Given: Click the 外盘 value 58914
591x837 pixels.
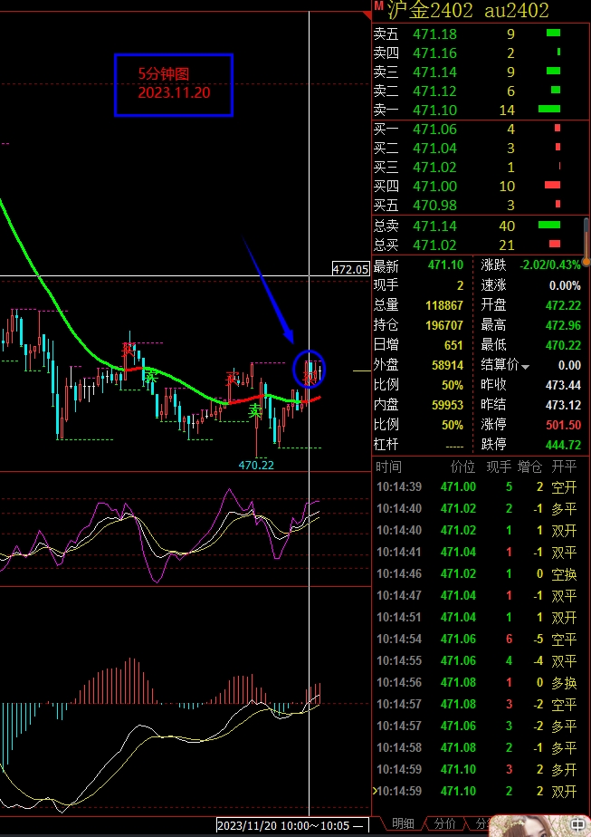Looking at the screenshot, I should (447, 365).
